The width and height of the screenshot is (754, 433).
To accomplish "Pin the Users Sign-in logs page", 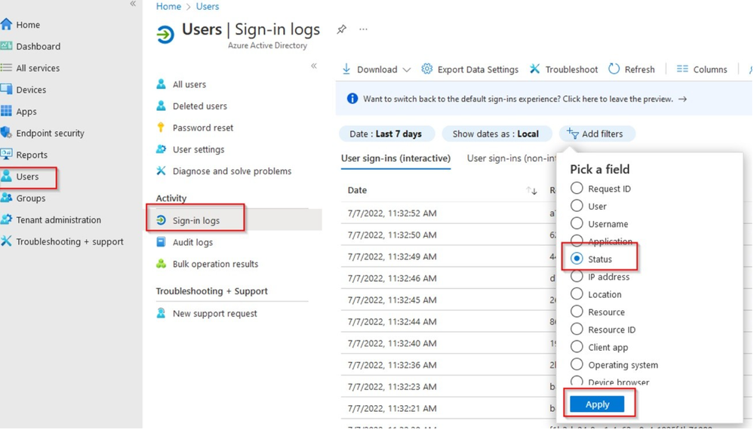I will tap(341, 29).
